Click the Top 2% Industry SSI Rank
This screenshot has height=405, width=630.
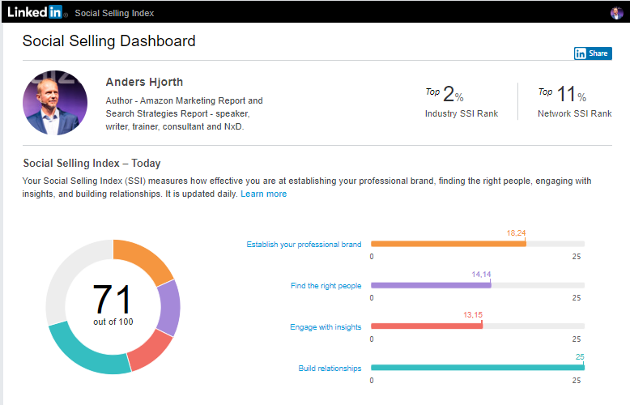(x=462, y=102)
